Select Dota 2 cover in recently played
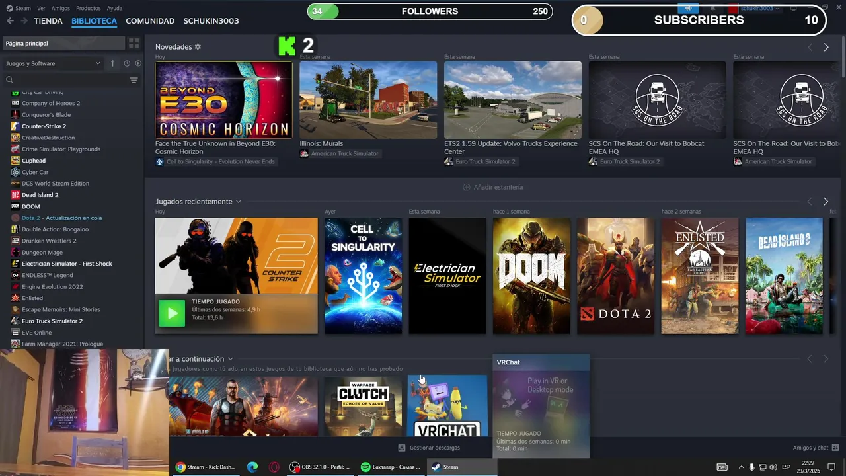This screenshot has width=846, height=476. point(616,276)
